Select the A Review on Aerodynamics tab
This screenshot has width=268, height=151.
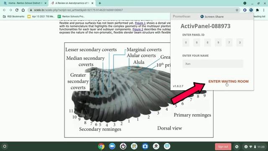tap(72, 3)
